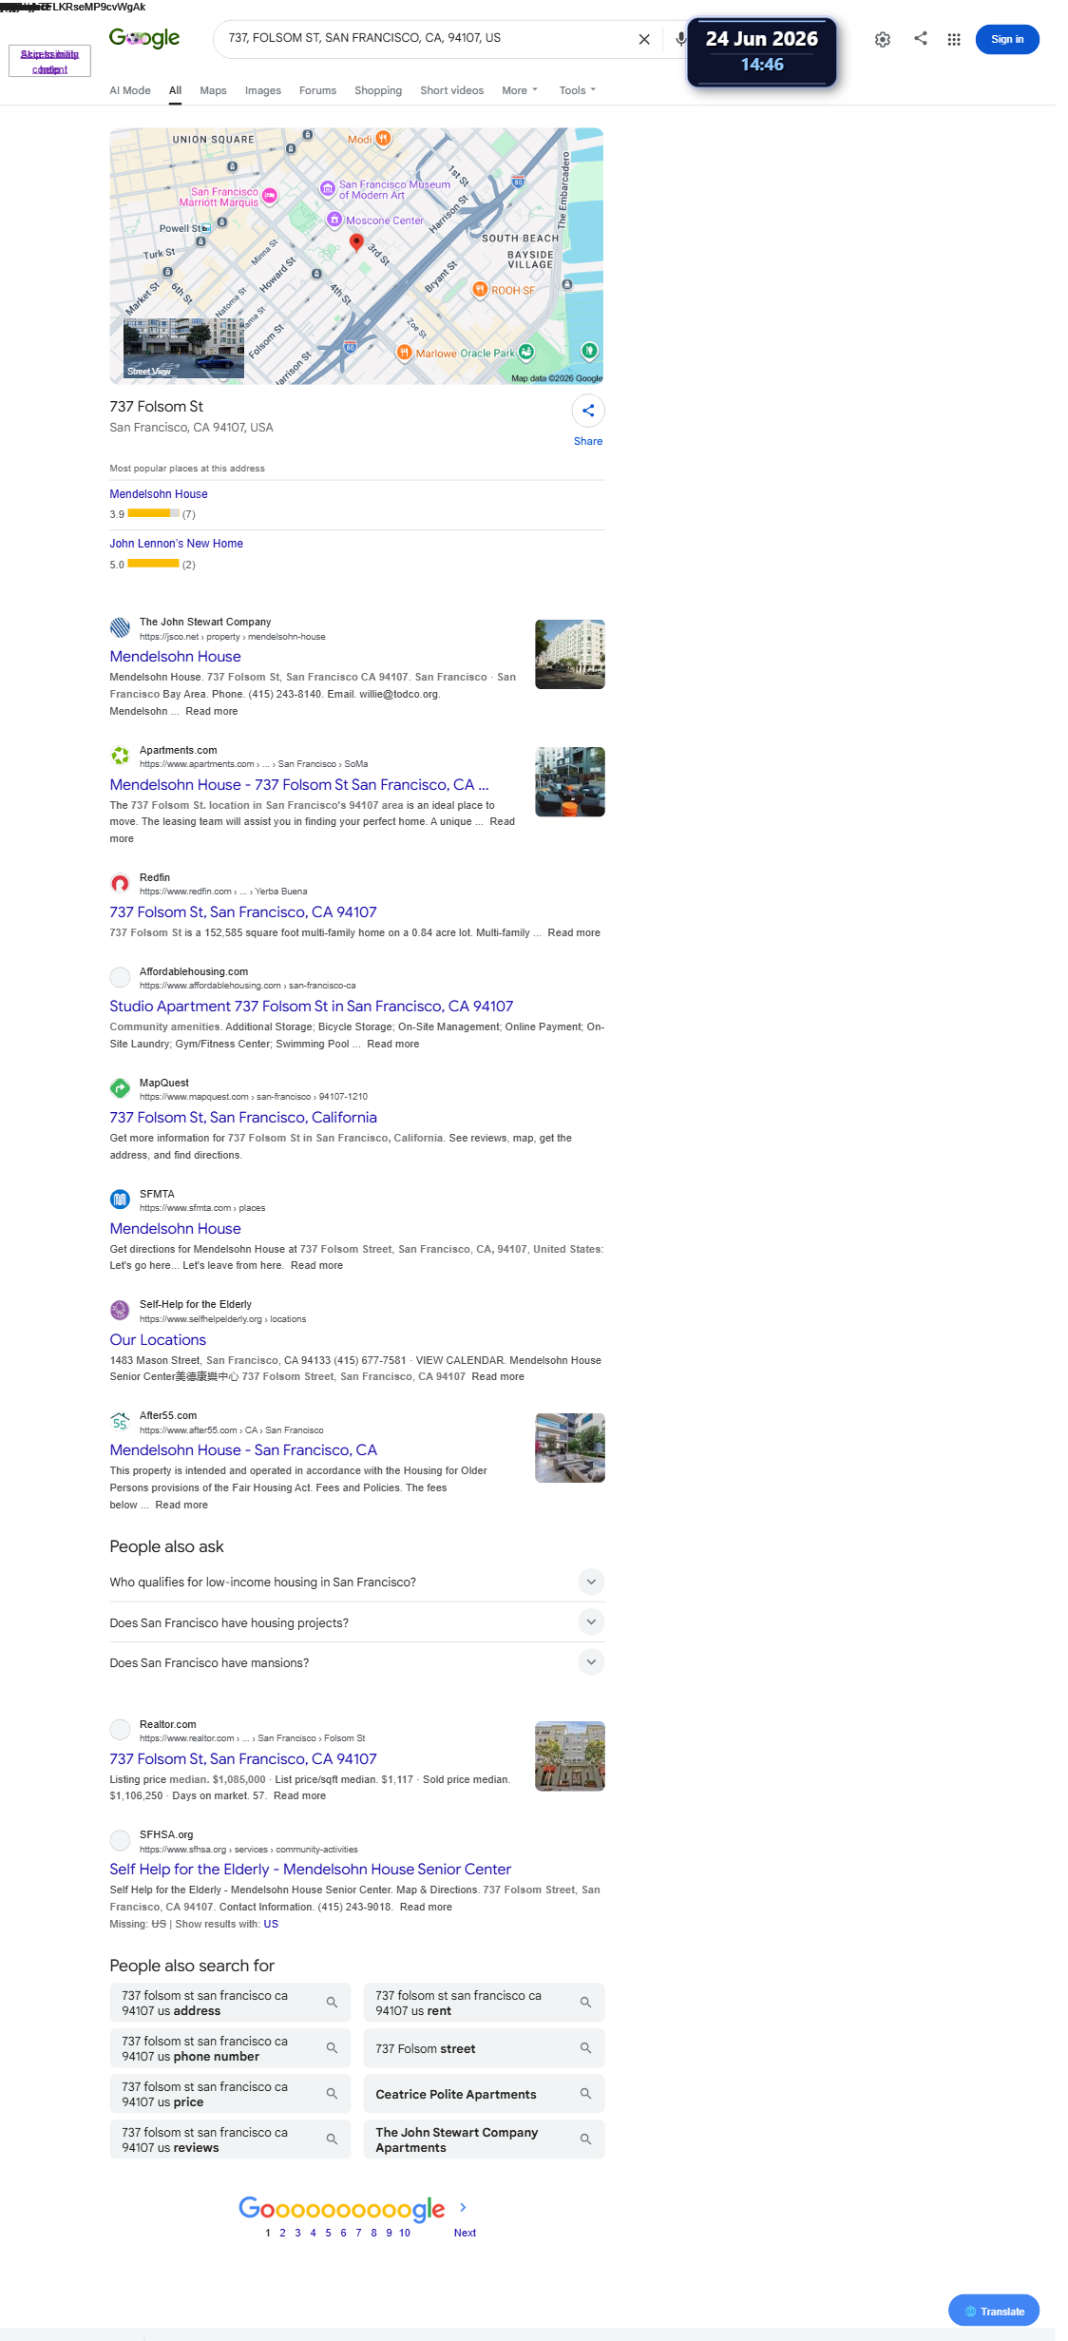1068x2341 pixels.
Task: Open Google apps grid icon
Action: (954, 39)
